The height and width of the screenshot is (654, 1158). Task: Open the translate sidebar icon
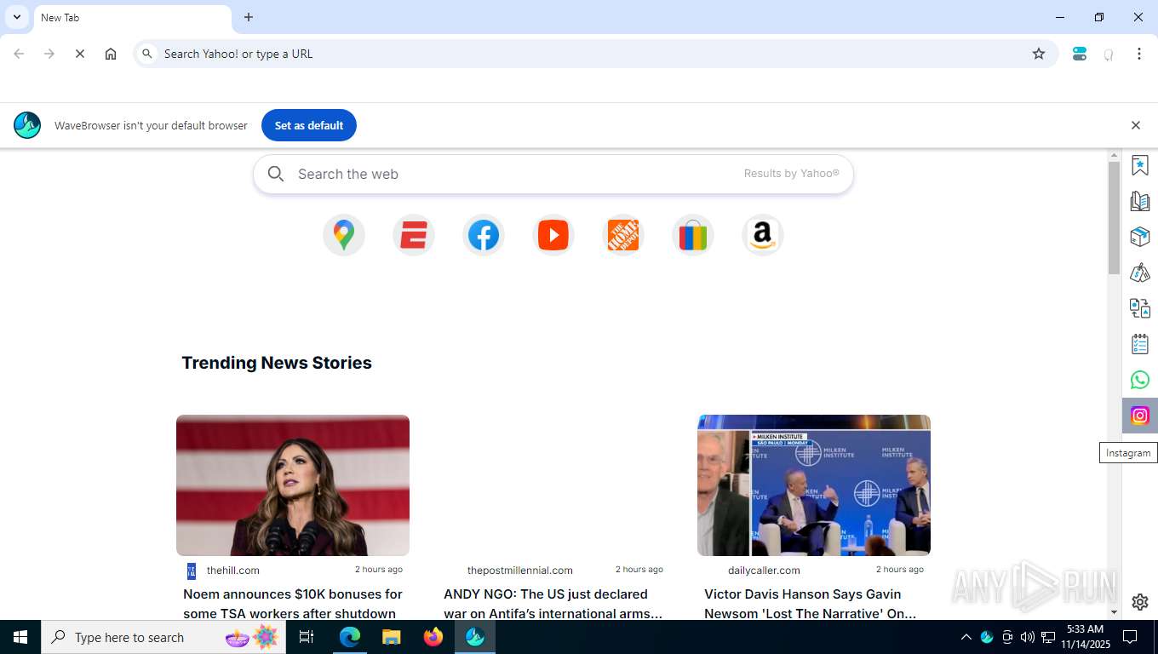coord(1140,308)
